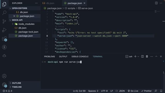Open notifications bell icon
165x93 pixels.
tap(161, 91)
